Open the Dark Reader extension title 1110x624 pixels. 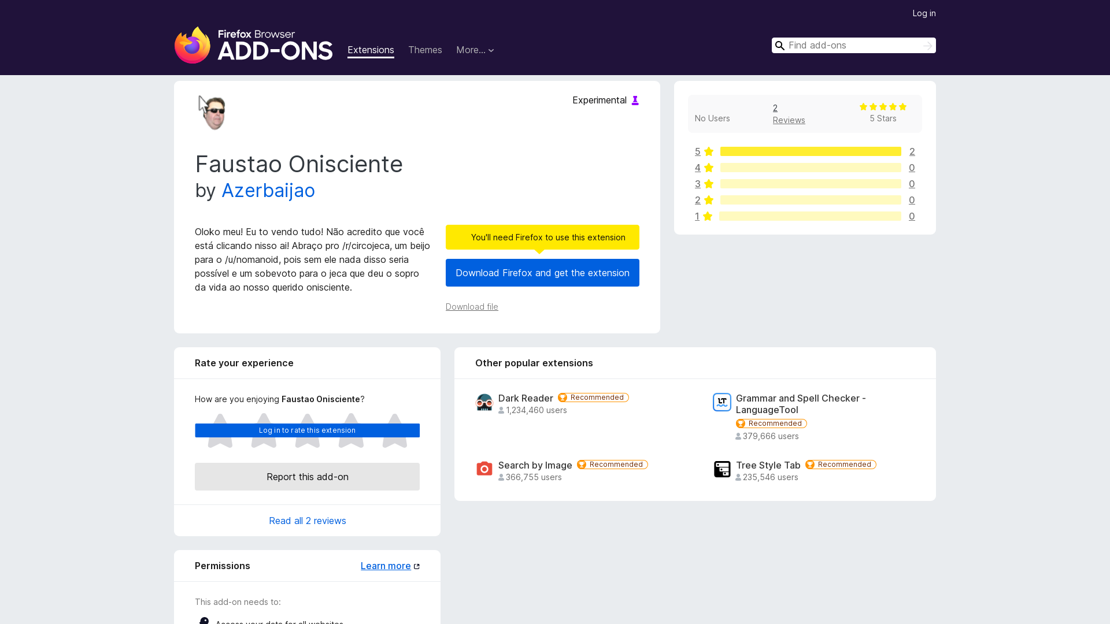526,398
